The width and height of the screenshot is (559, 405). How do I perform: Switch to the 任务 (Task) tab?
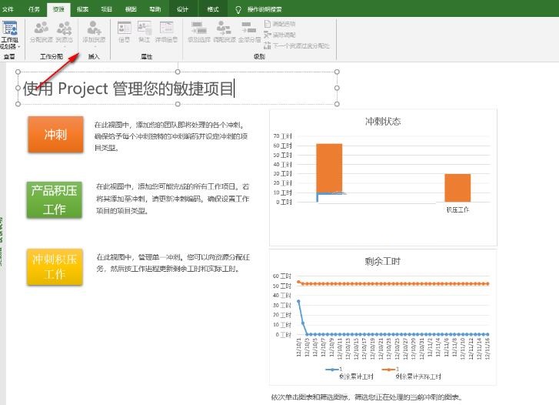pos(34,9)
